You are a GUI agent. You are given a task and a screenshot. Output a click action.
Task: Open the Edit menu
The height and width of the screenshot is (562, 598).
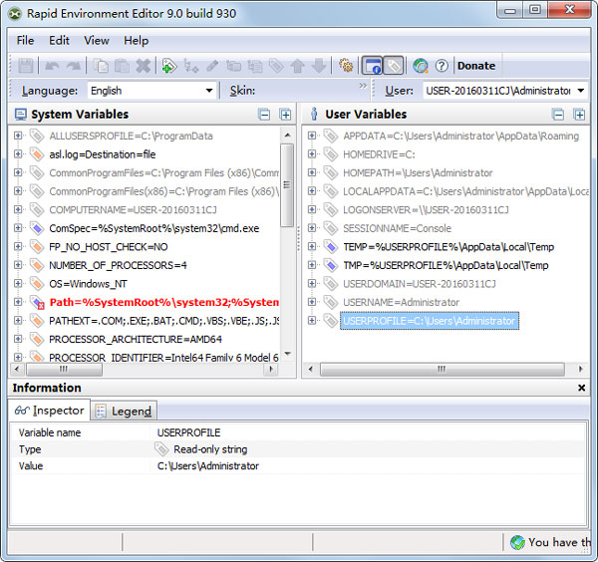(59, 41)
